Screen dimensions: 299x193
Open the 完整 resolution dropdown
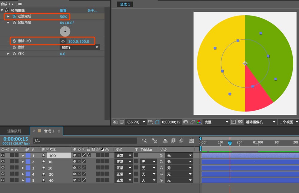tap(216, 122)
